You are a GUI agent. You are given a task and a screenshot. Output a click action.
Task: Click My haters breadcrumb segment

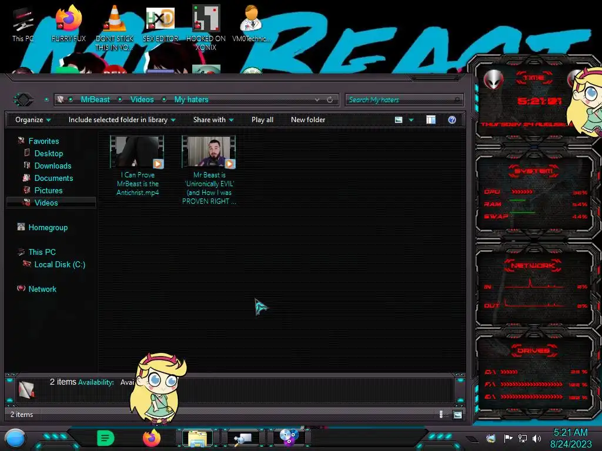click(x=191, y=100)
